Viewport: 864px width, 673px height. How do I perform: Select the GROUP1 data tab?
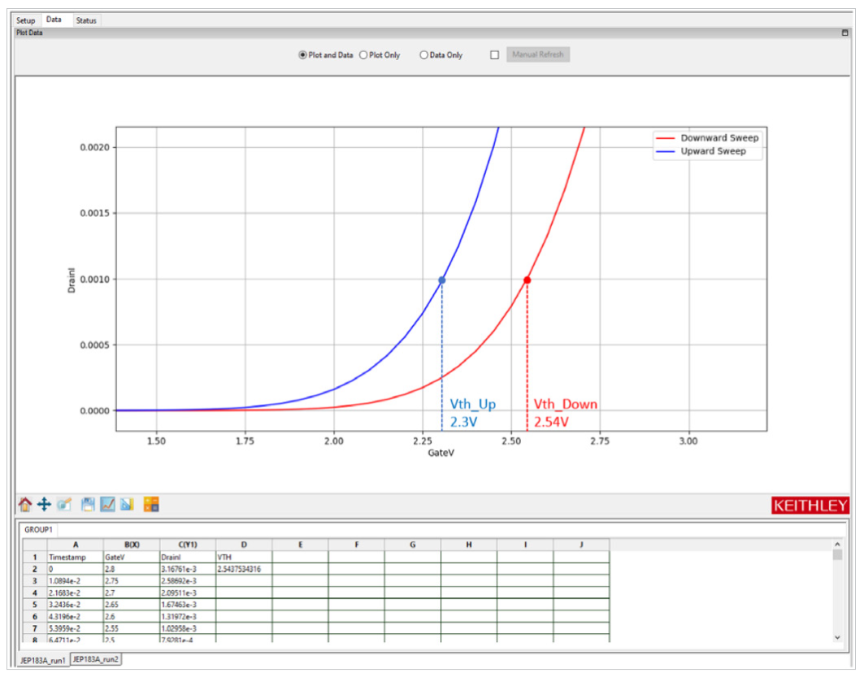(x=38, y=528)
